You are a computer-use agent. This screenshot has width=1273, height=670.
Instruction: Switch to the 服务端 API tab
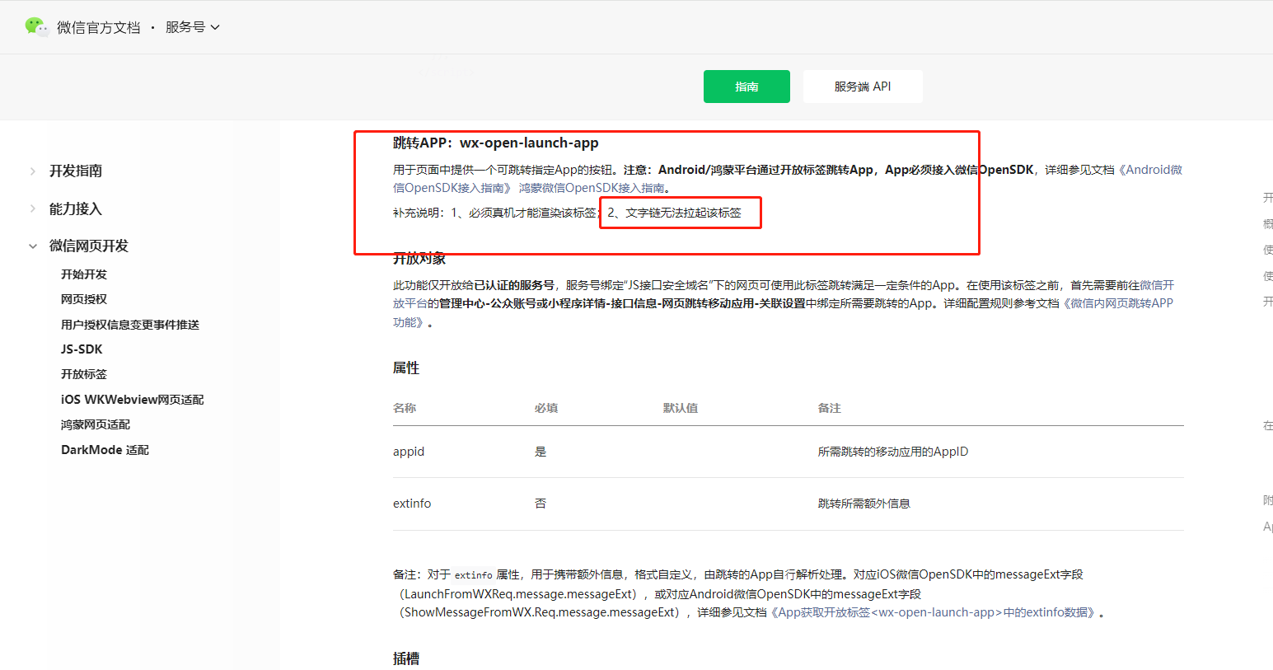[x=863, y=87]
